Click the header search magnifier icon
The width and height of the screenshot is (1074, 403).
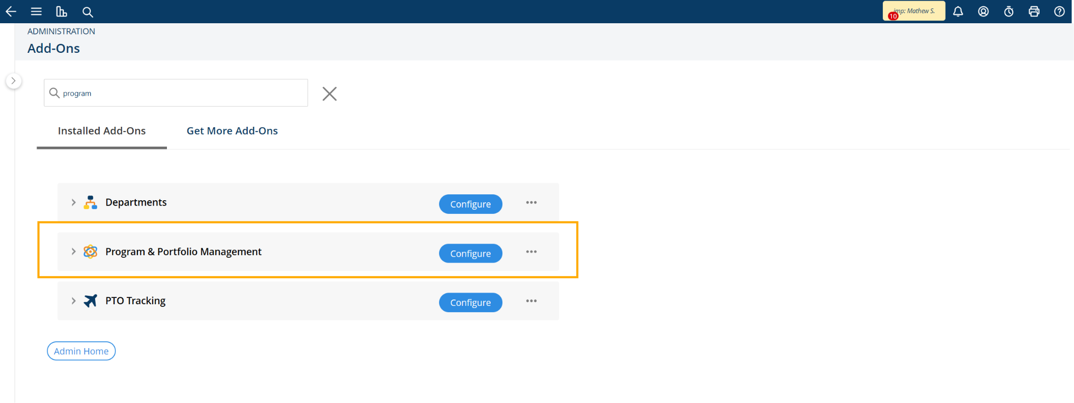[x=88, y=12]
